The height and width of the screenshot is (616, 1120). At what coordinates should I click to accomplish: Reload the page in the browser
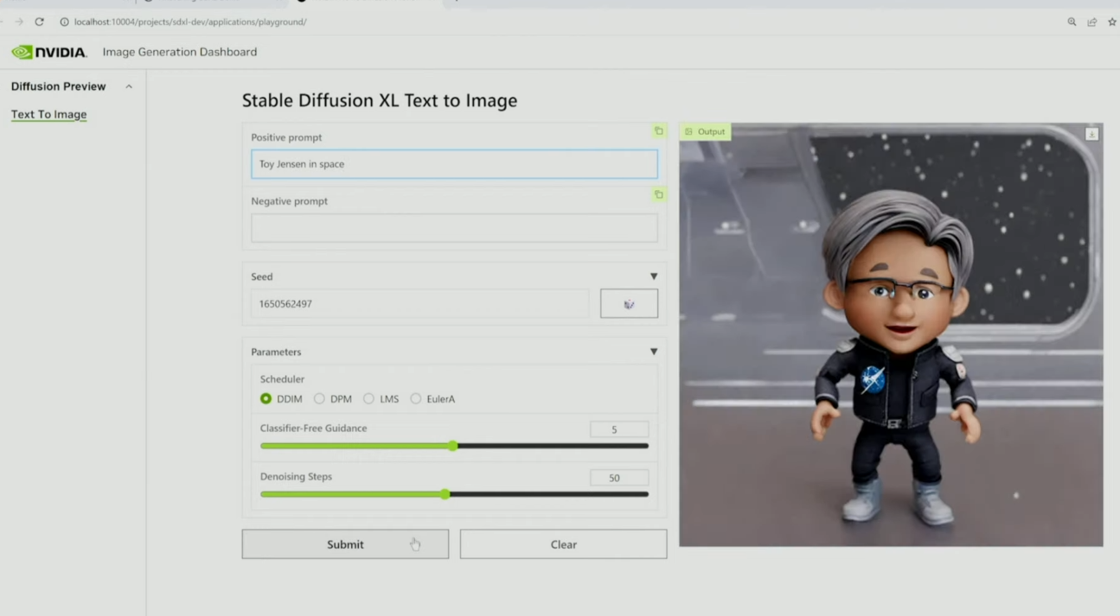coord(39,22)
